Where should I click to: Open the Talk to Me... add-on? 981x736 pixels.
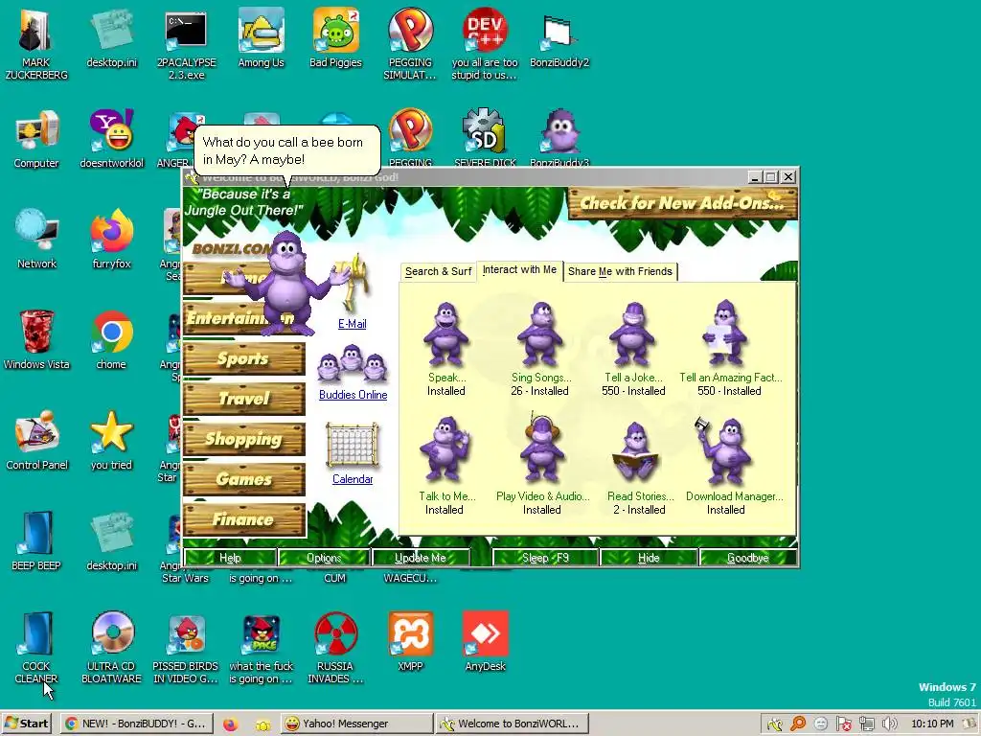point(445,450)
